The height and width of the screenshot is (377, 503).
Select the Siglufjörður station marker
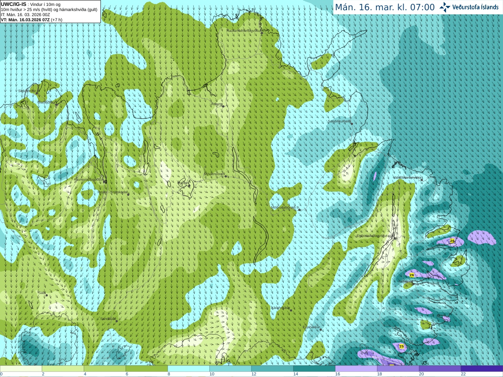tap(37, 93)
